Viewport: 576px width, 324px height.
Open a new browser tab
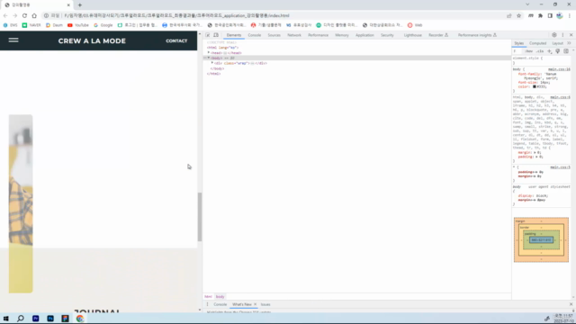(x=80, y=5)
